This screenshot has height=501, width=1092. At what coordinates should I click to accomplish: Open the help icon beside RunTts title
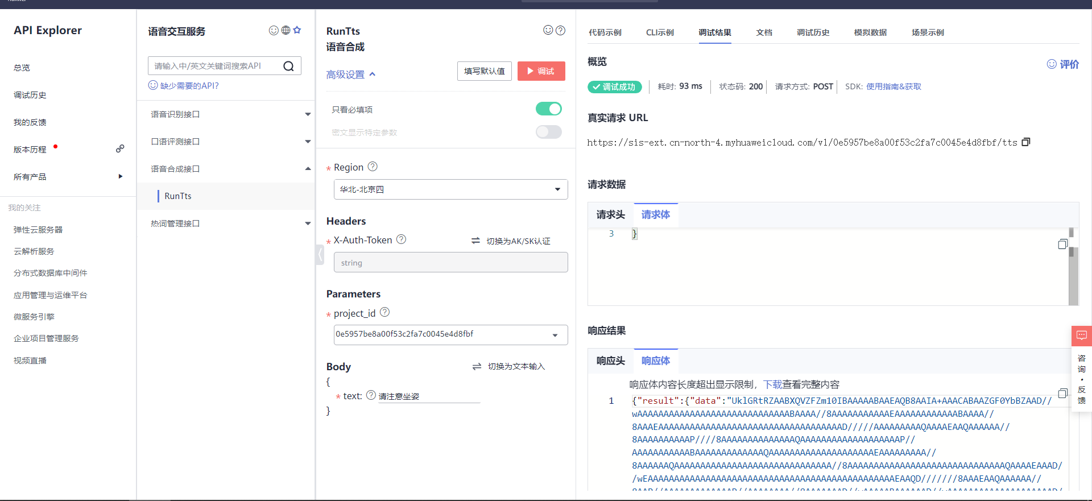tap(560, 30)
